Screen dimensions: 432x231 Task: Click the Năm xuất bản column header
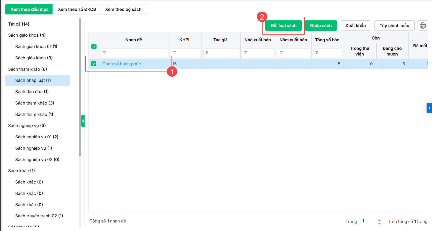[x=293, y=40]
